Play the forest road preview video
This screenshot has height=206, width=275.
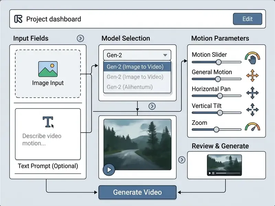coord(109,170)
